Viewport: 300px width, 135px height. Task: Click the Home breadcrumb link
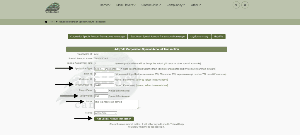tap(52, 22)
